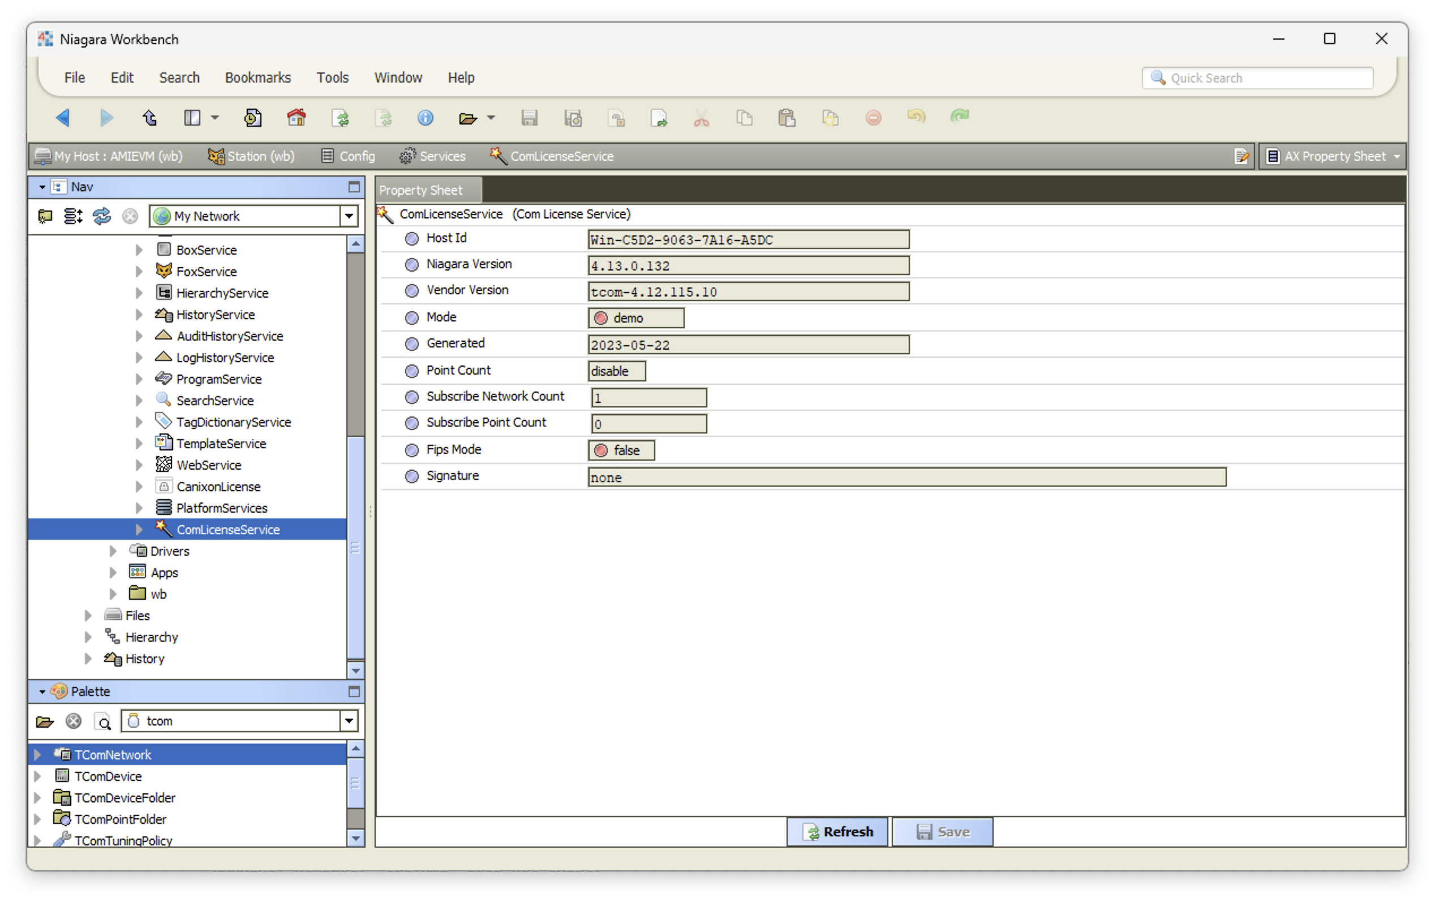Click the Back navigation arrow icon

[x=63, y=117]
